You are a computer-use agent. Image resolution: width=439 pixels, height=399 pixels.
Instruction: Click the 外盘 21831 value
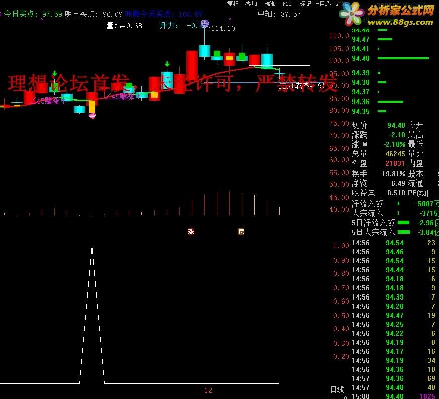(x=395, y=163)
